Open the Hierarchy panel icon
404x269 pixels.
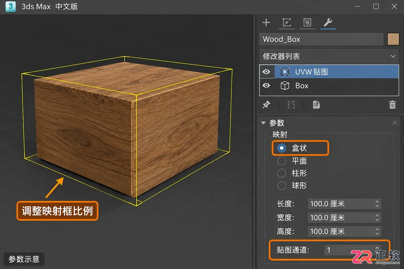(307, 22)
